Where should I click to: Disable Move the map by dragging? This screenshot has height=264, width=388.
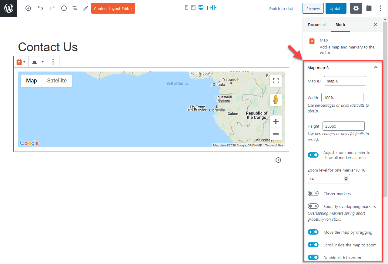click(x=313, y=232)
